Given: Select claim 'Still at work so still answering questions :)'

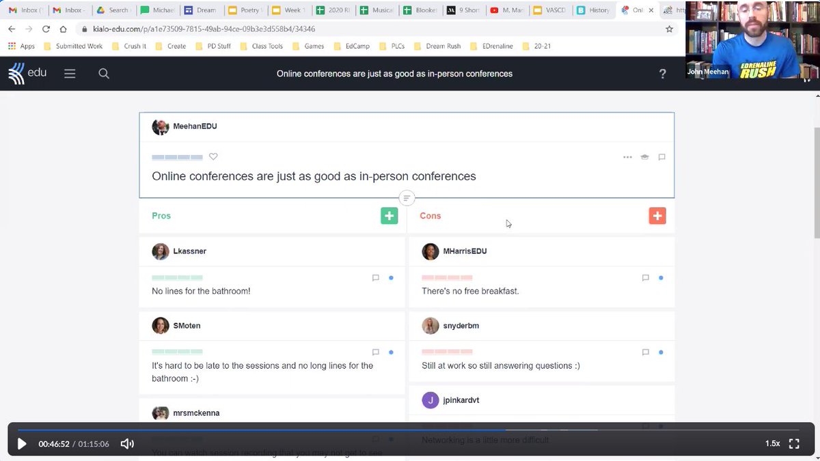Looking at the screenshot, I should click(x=501, y=365).
